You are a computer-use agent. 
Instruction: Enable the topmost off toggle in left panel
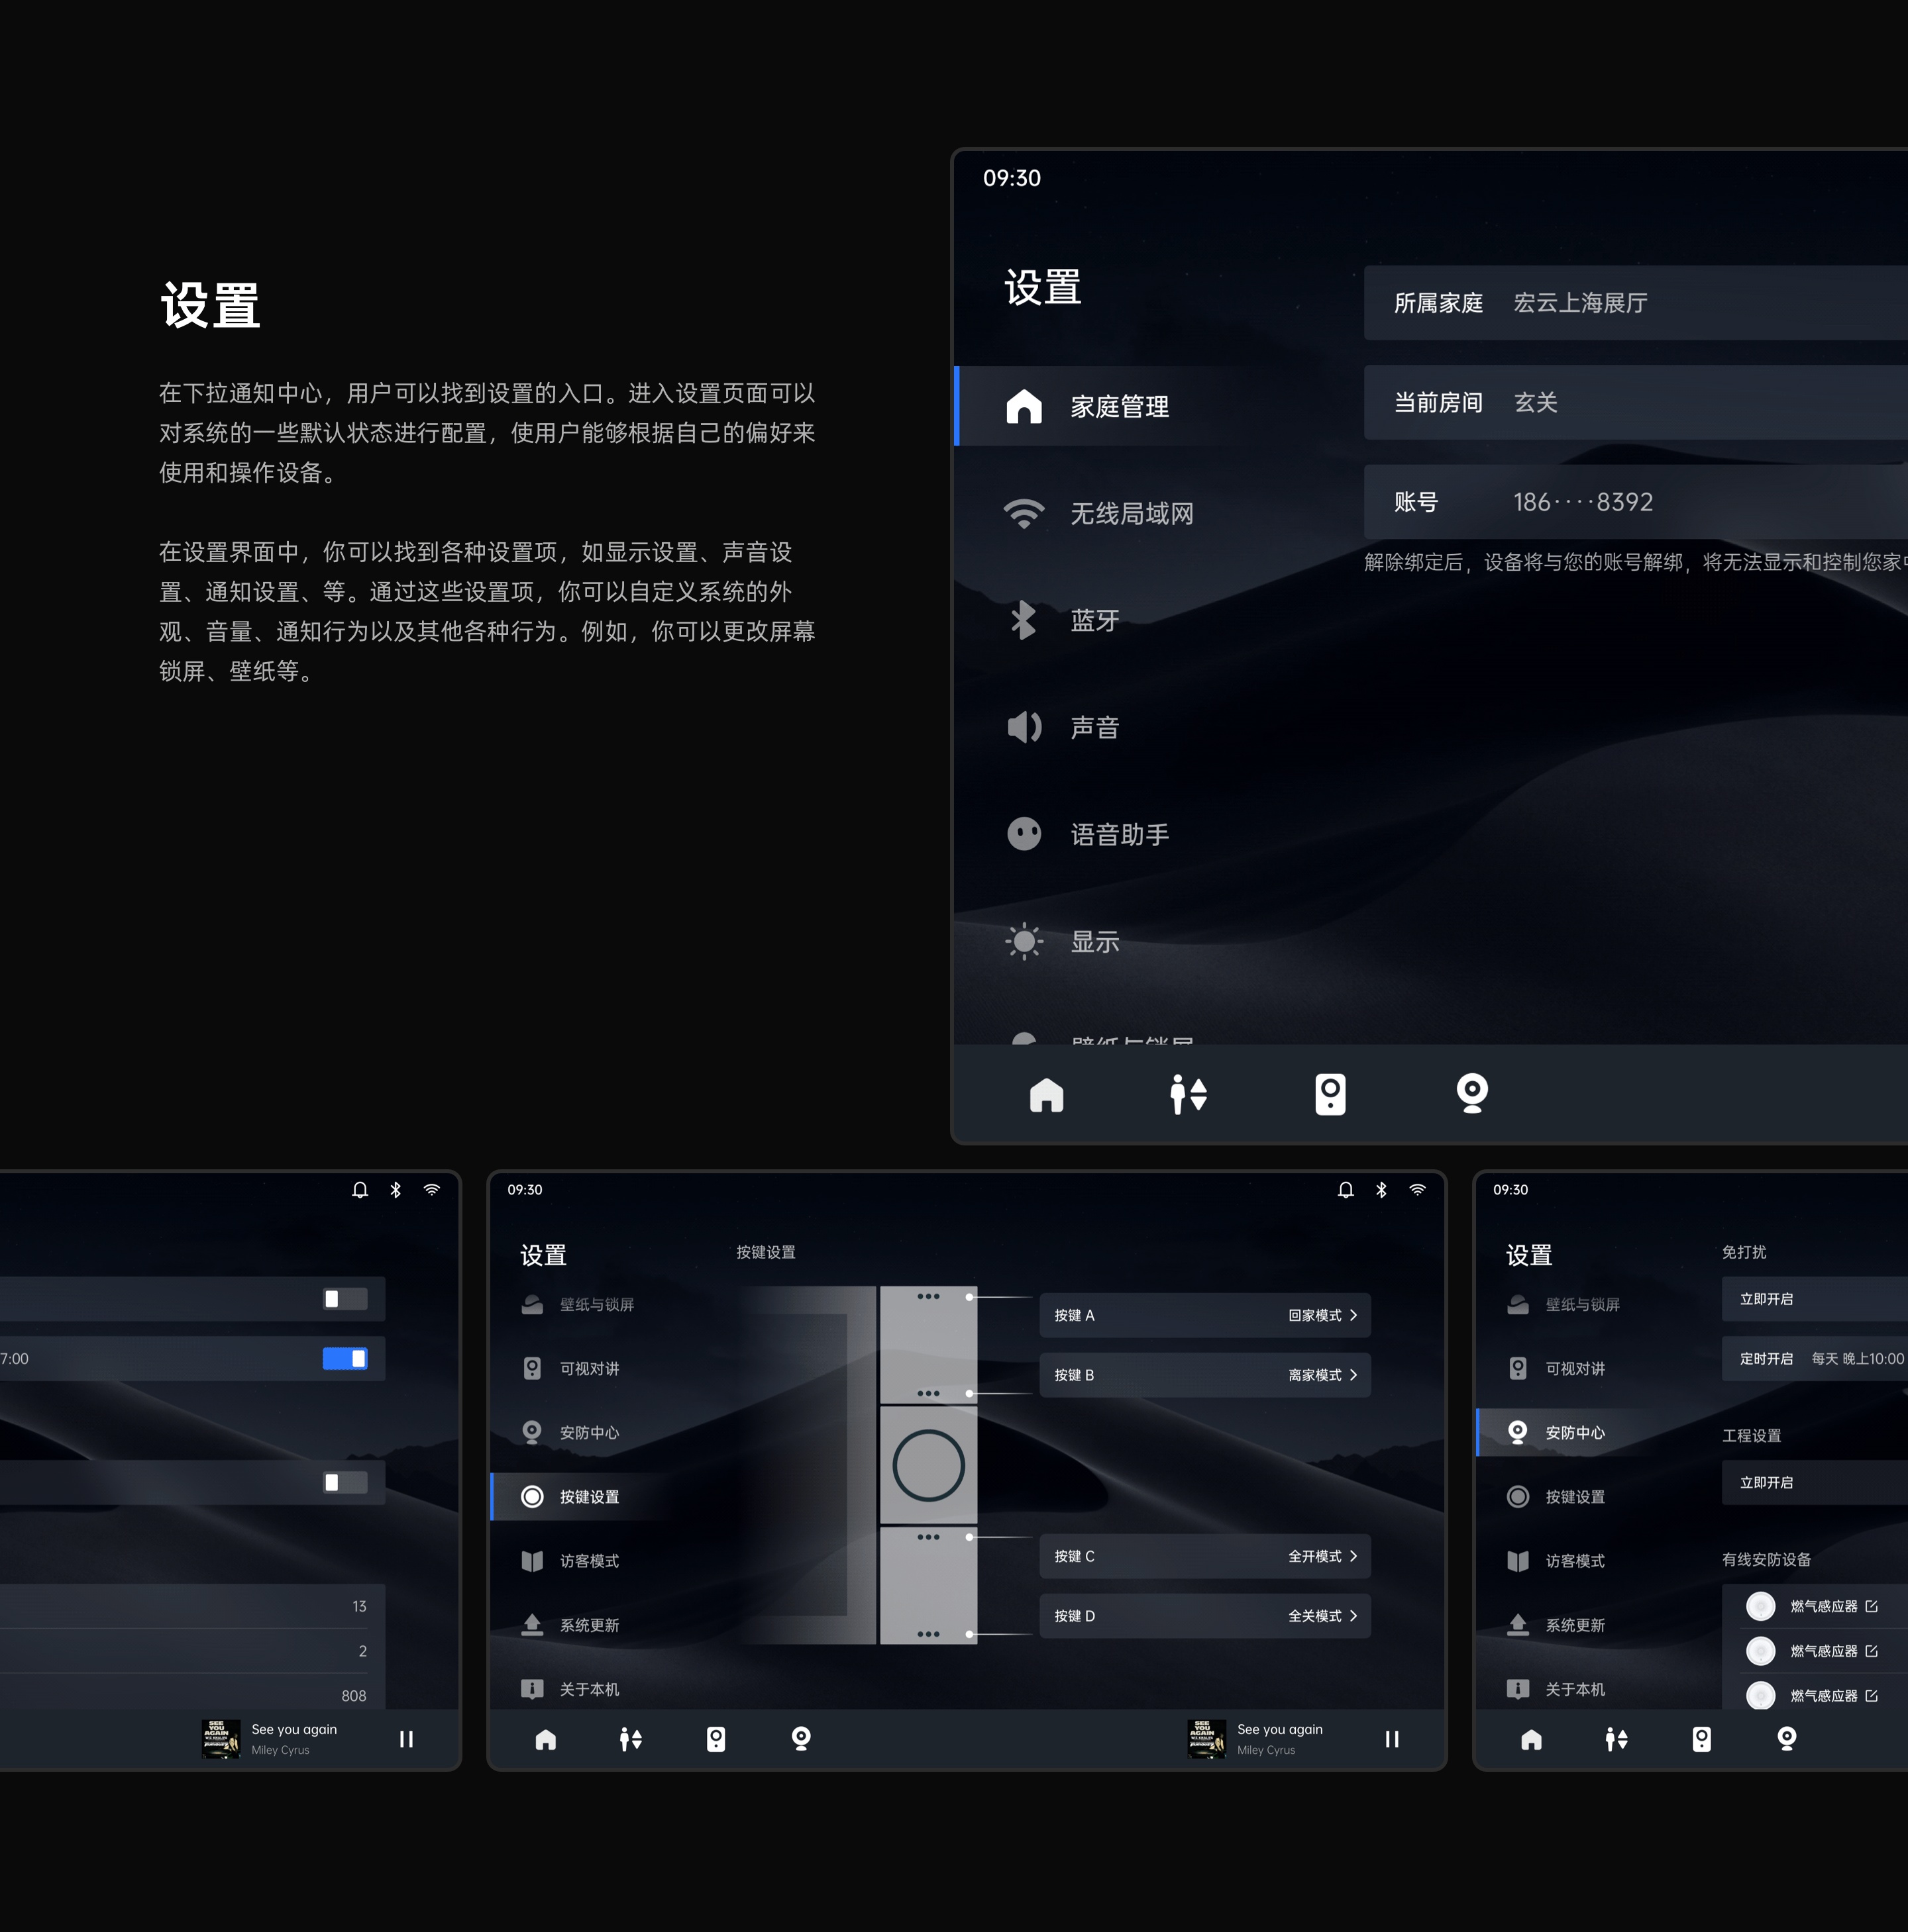(345, 1299)
